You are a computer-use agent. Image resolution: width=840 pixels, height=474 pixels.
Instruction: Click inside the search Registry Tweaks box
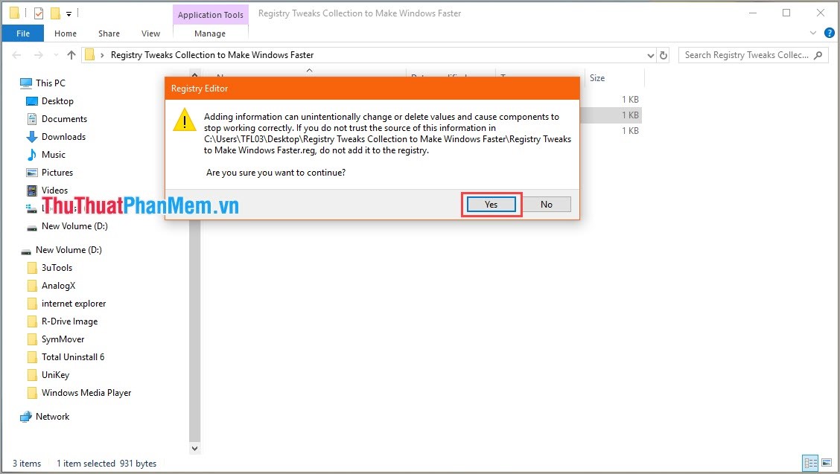click(745, 54)
